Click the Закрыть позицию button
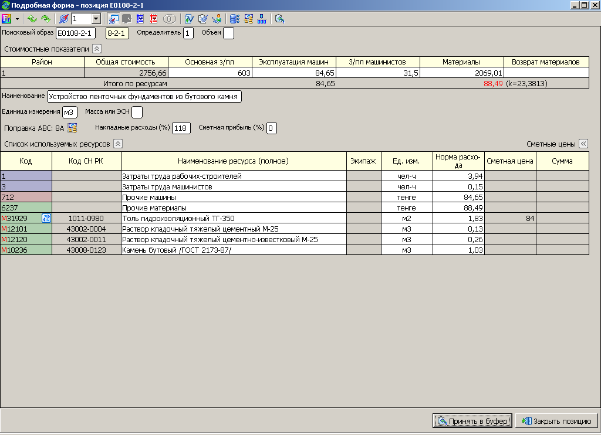601x435 pixels. (556, 421)
